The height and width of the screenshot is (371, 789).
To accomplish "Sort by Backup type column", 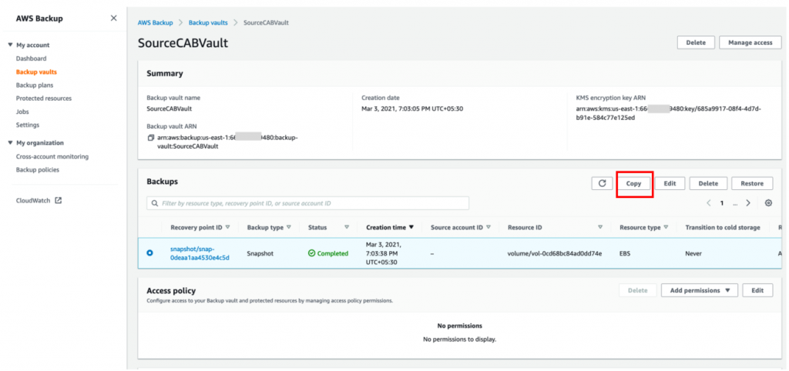I will click(269, 227).
